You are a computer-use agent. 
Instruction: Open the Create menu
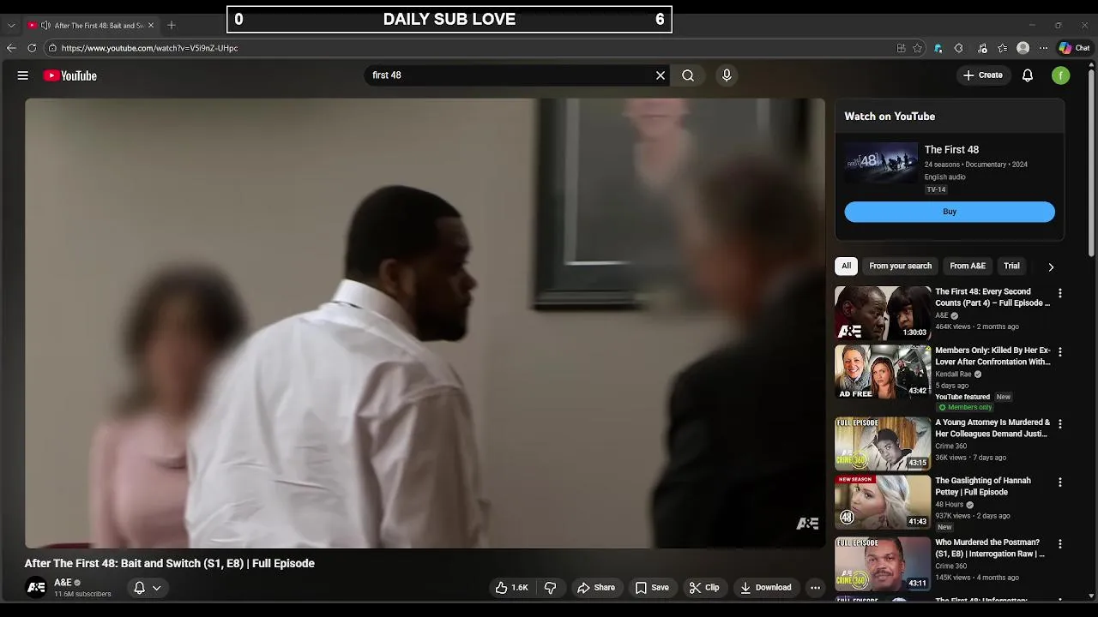pos(983,75)
